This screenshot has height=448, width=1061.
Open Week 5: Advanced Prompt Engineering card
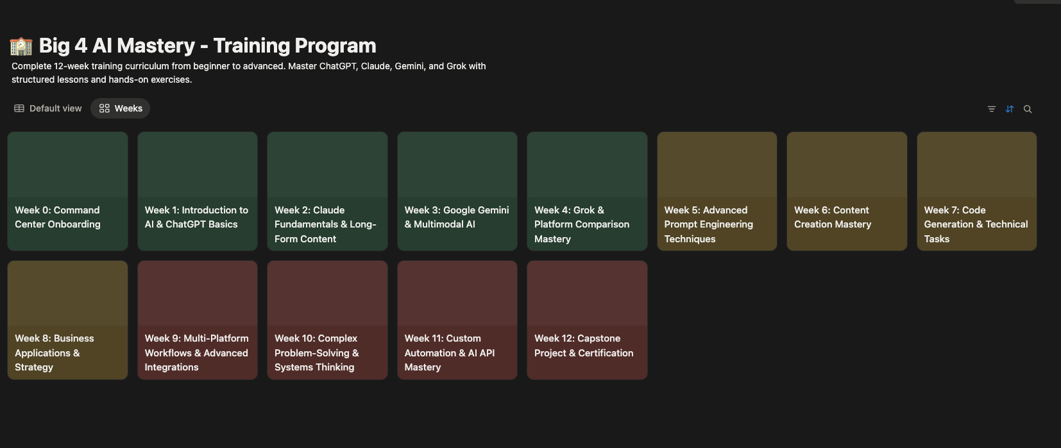click(x=717, y=191)
